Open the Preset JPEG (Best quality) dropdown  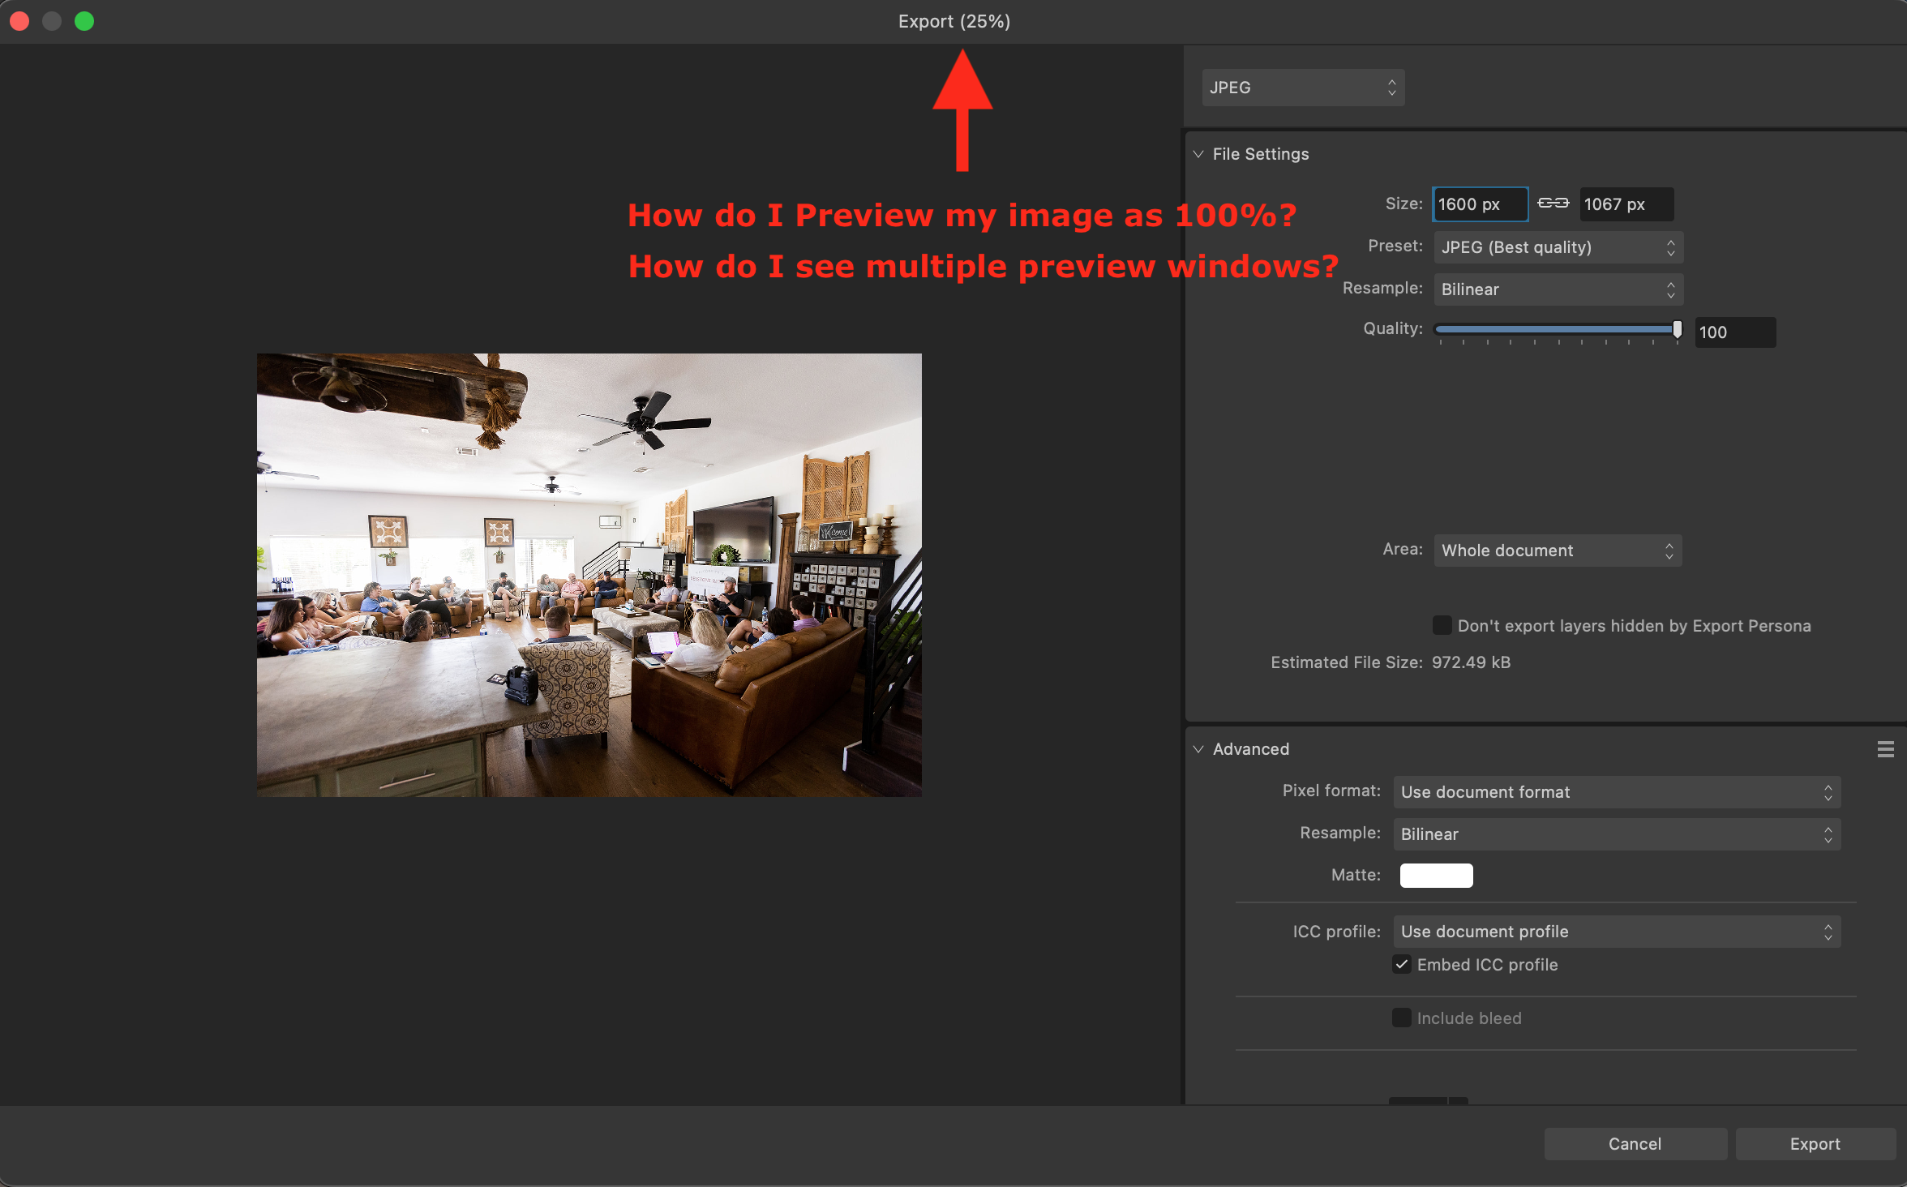click(x=1558, y=247)
